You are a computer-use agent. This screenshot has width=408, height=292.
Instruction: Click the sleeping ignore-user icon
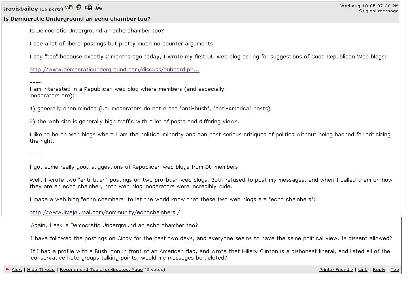99,7
